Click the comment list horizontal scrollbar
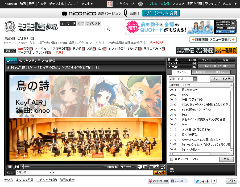This screenshot has width=240, height=187. tap(200, 154)
